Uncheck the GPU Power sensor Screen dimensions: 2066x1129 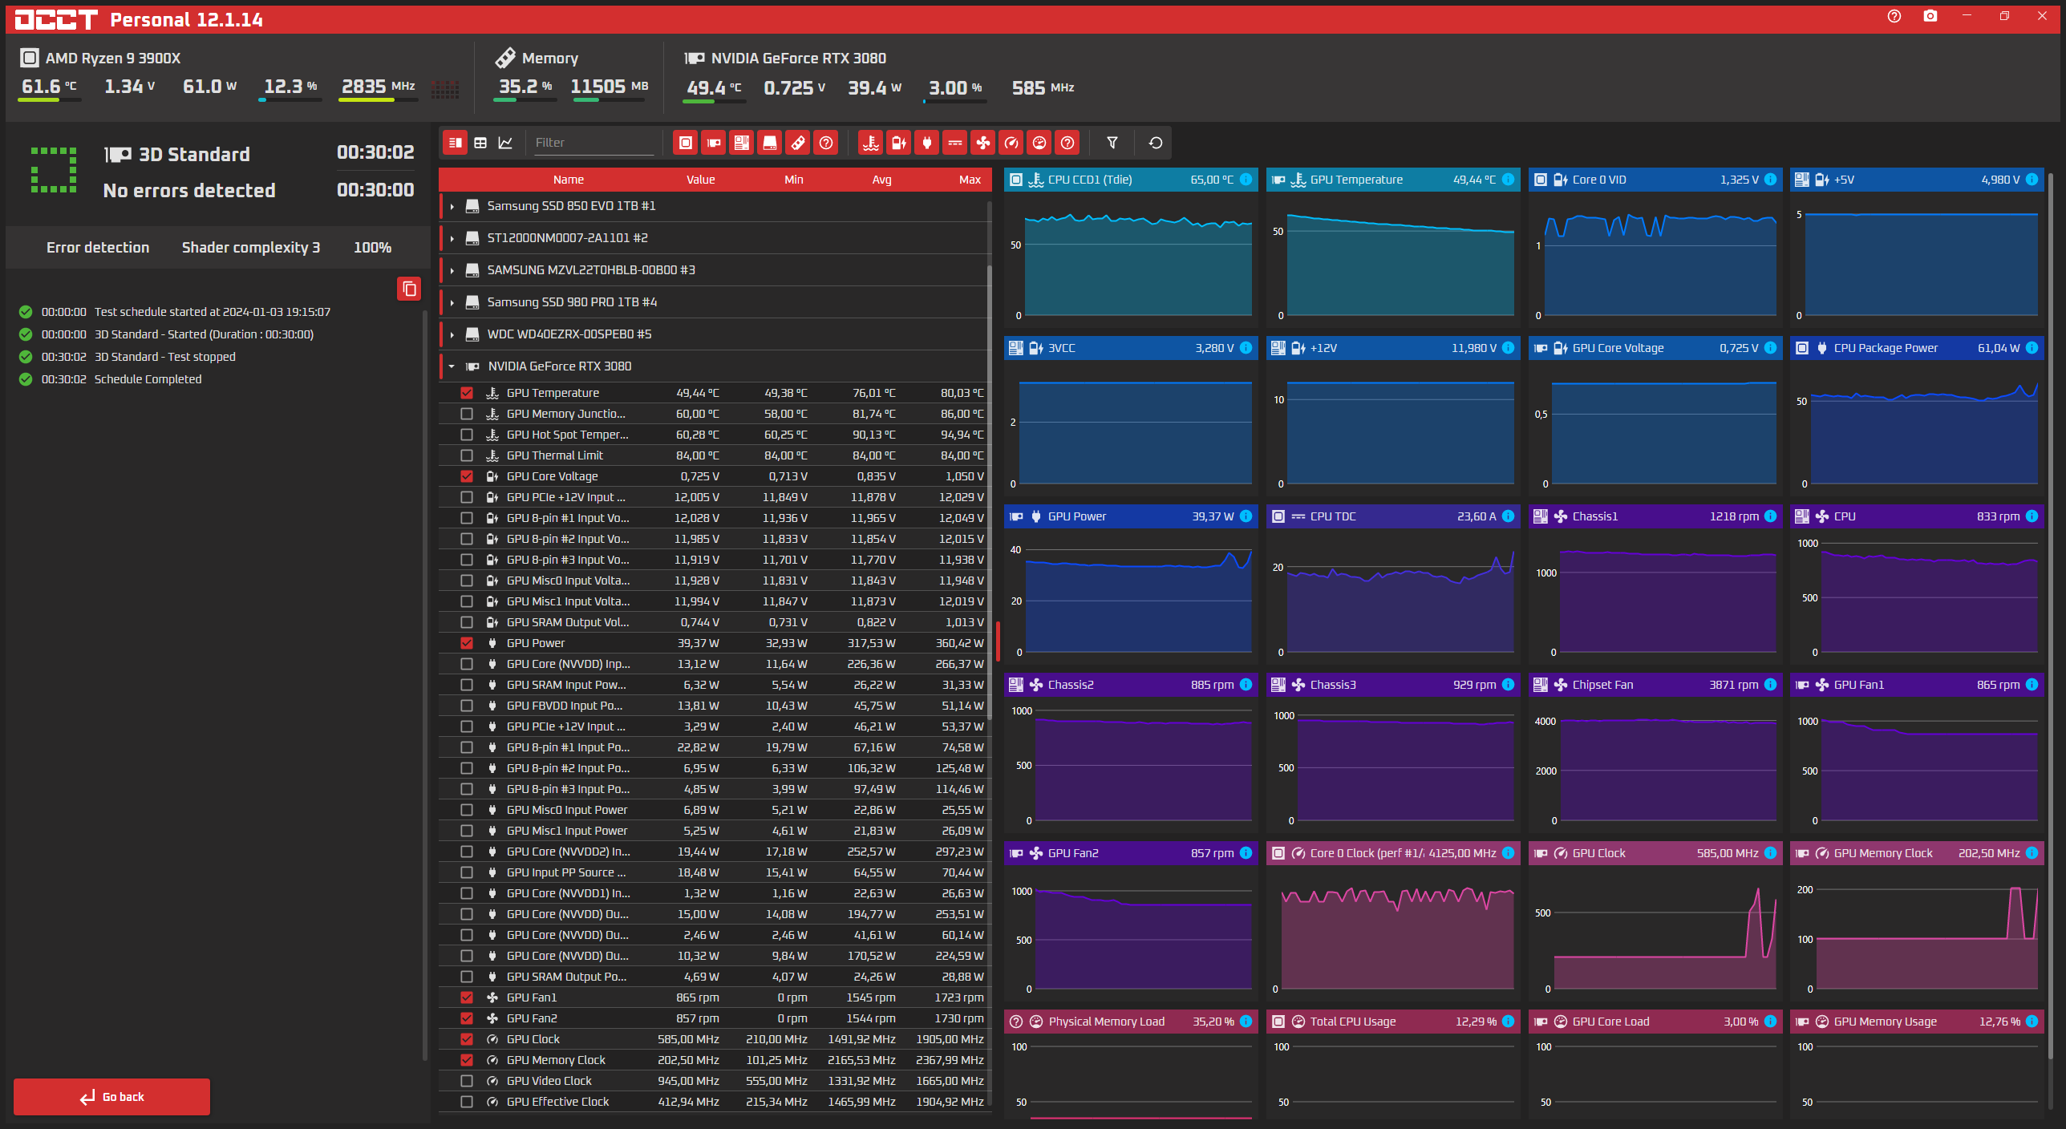coord(466,643)
